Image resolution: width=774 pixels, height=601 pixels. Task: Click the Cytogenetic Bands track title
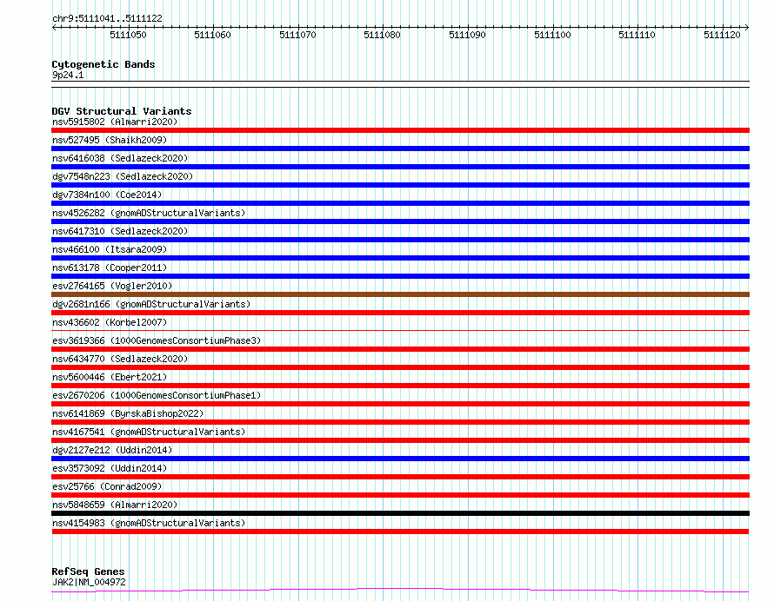(x=103, y=64)
